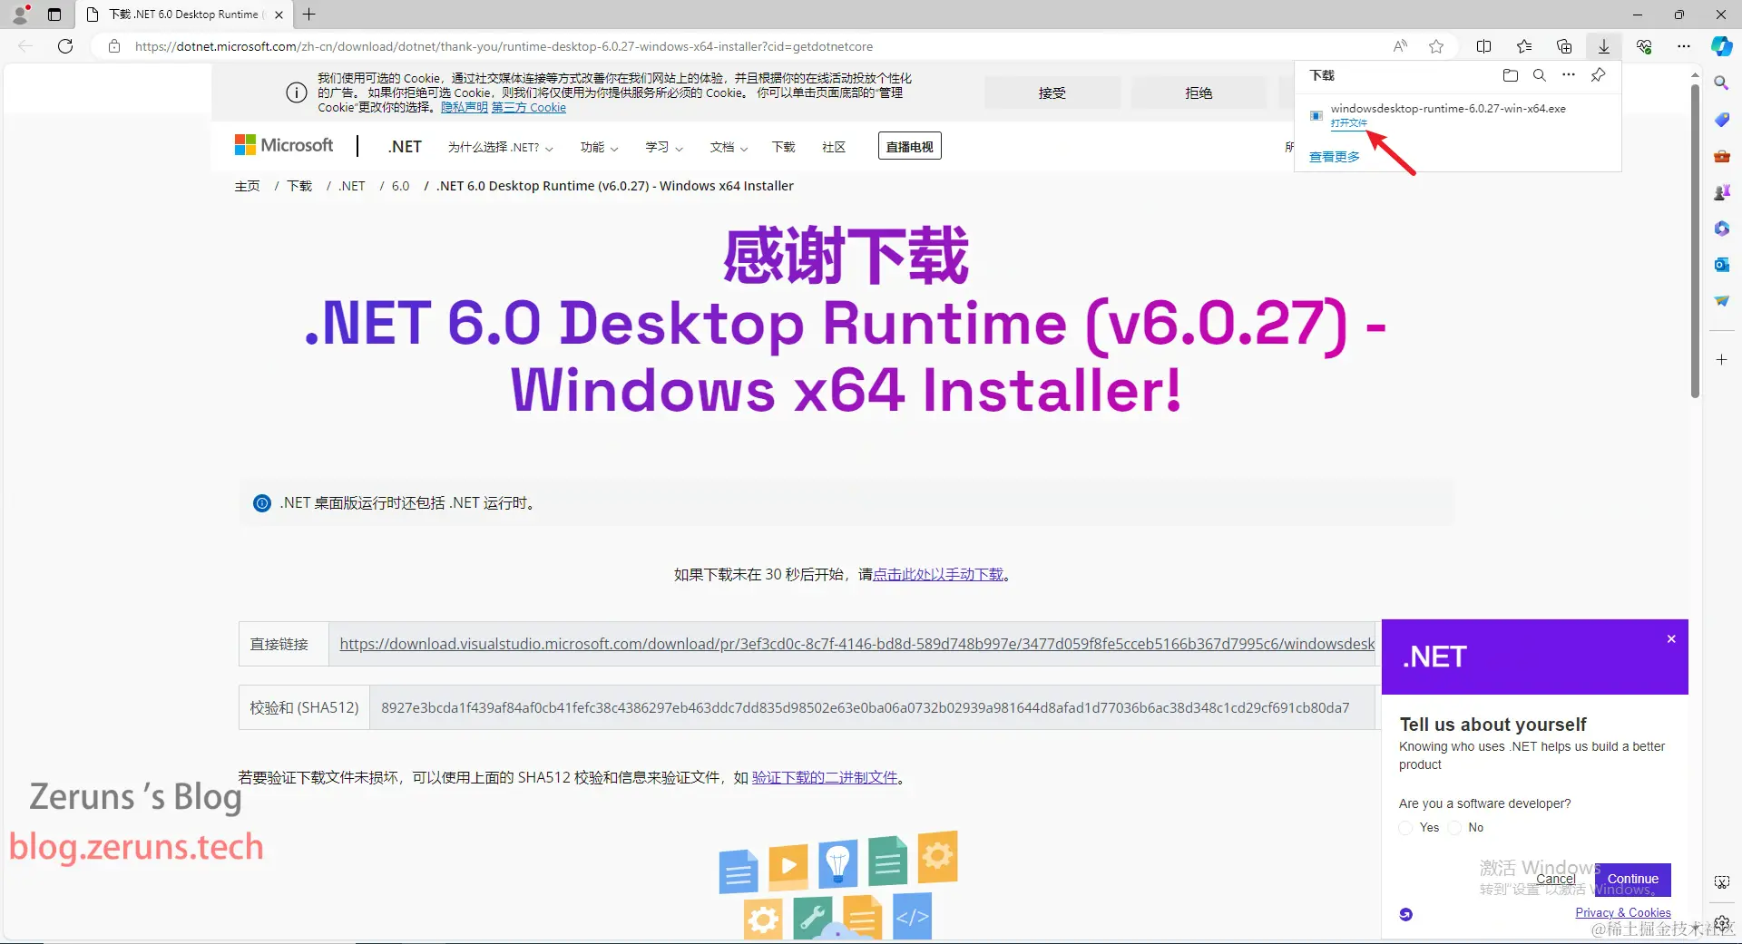1742x944 pixels.
Task: Open sidebar Games icon
Action: click(1721, 192)
